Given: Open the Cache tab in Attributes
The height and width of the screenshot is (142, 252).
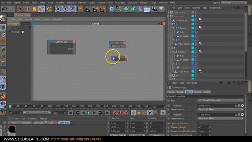Looking at the screenshot, I should 207,92.
